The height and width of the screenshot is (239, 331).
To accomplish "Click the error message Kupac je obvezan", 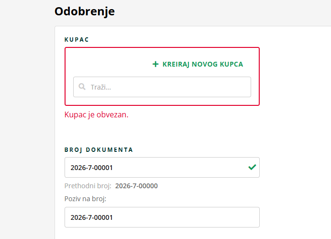I will point(96,115).
